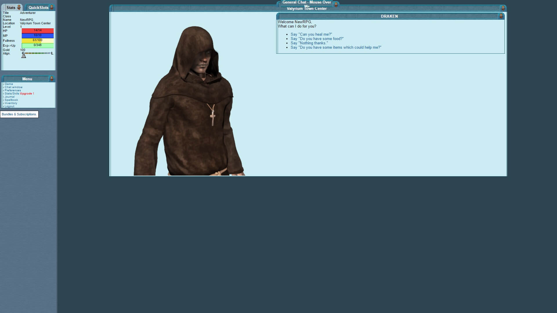Click the yellow Fullness bar 61/100
The image size is (557, 313).
38,41
